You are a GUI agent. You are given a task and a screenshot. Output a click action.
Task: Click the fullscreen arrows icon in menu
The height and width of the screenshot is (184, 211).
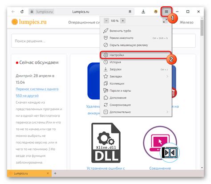[x=165, y=21]
